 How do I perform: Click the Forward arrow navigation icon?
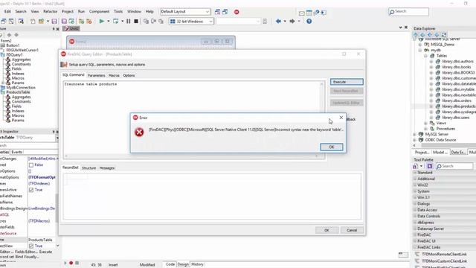coord(292,22)
